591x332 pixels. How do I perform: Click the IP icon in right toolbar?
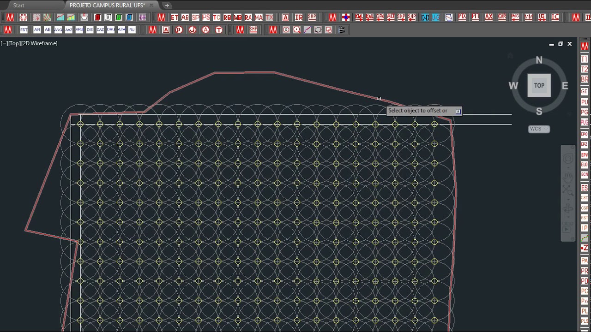tap(585, 228)
